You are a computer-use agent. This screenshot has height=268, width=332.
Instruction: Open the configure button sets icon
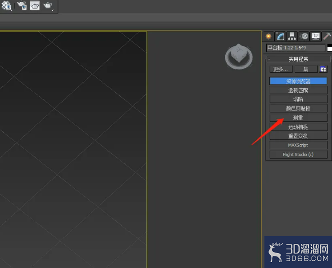(323, 69)
